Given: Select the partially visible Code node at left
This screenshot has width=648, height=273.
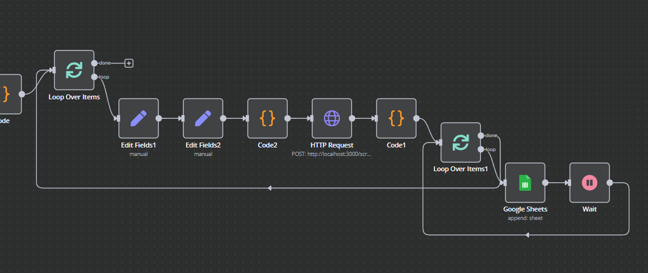Looking at the screenshot, I should click(x=9, y=94).
